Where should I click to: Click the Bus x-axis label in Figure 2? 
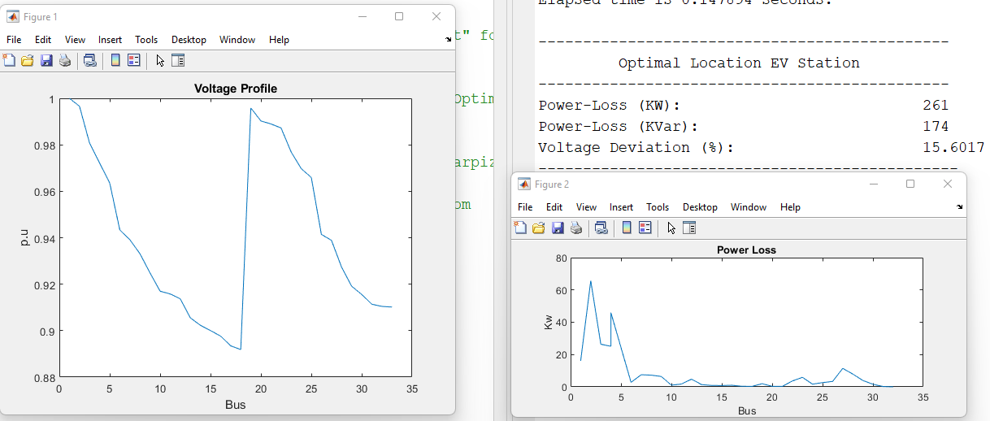click(x=747, y=410)
